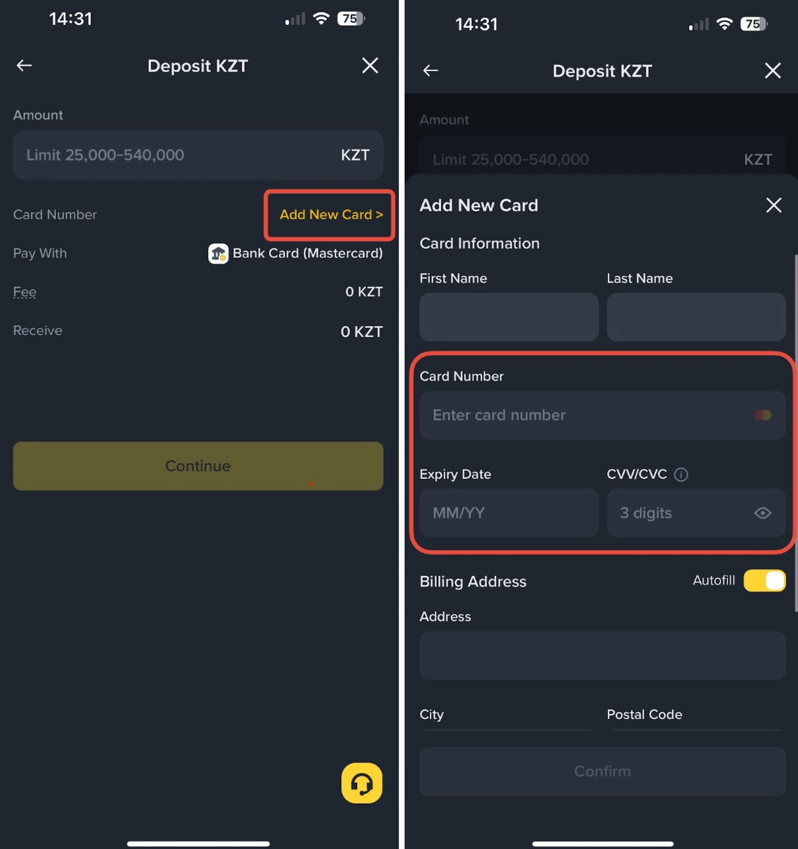Image resolution: width=798 pixels, height=849 pixels.
Task: Toggle the Billing Address Autofill switch
Action: pyautogui.click(x=764, y=580)
